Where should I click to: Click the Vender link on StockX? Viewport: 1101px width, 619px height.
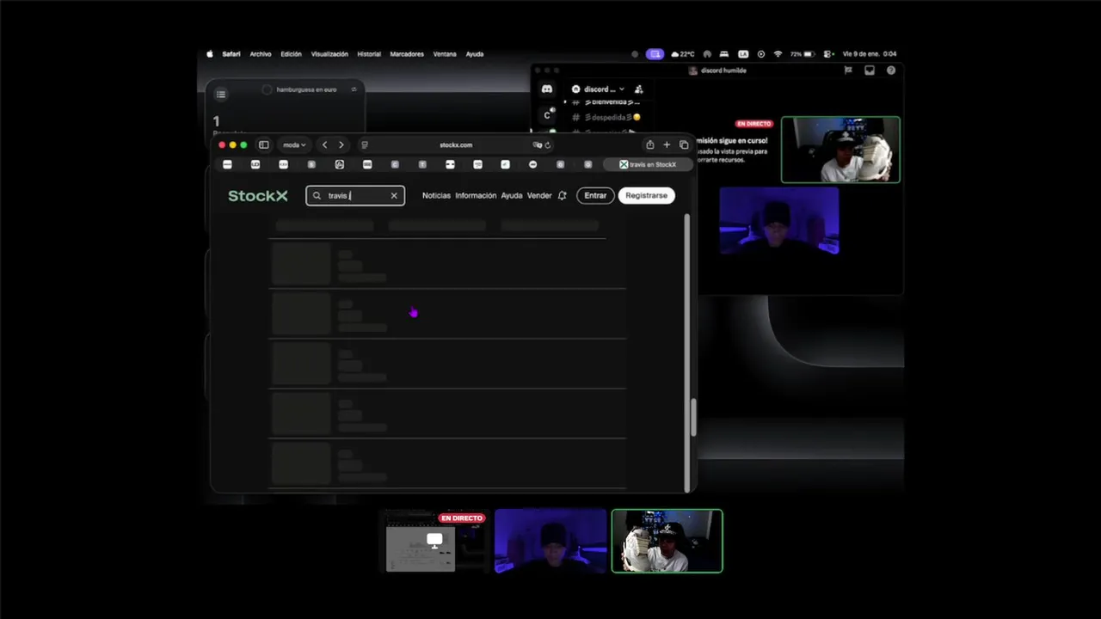(x=539, y=196)
